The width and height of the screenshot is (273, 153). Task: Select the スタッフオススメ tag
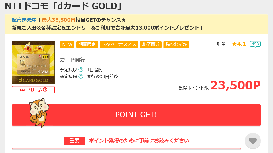tap(119, 44)
